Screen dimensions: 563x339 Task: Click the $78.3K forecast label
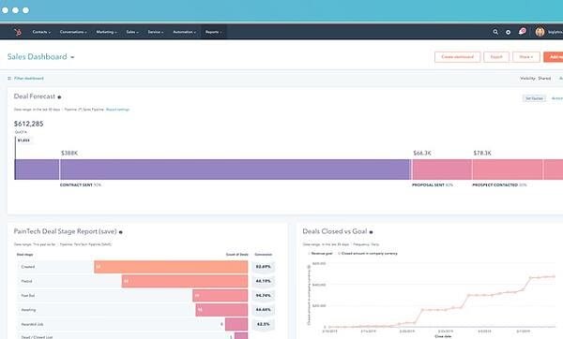click(482, 153)
